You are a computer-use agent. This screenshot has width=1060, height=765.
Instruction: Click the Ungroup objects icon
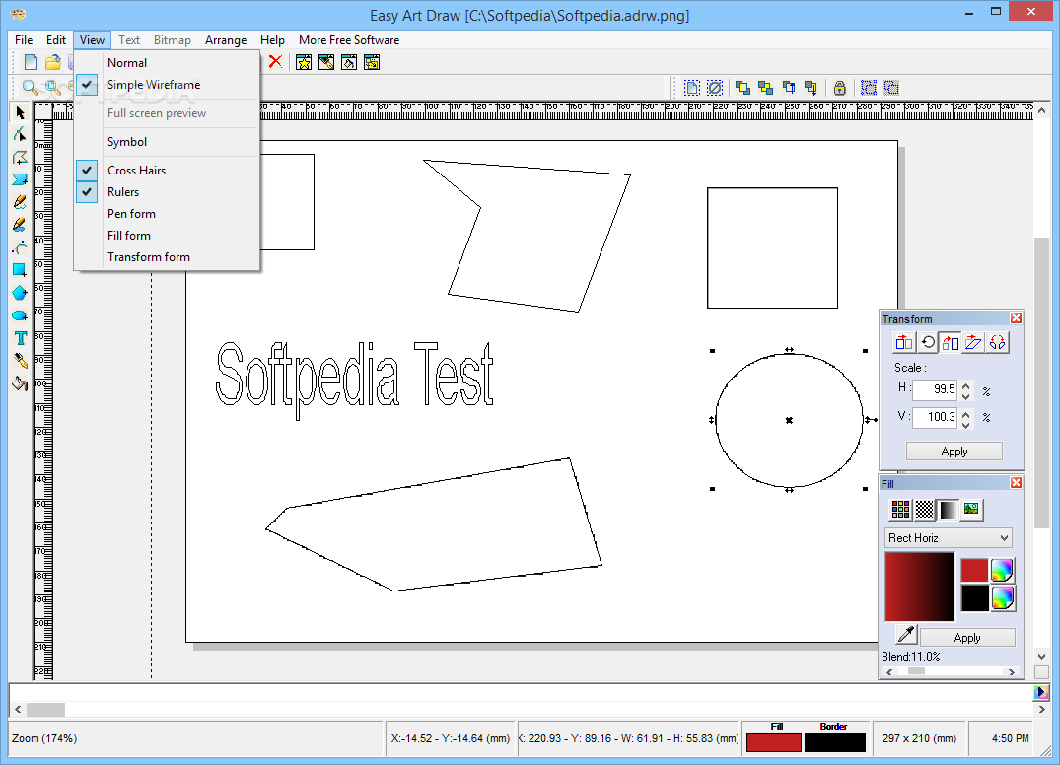[x=891, y=87]
